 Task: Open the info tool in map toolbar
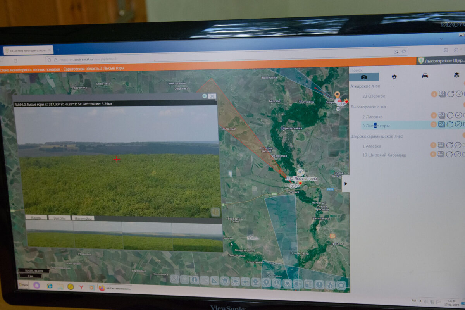tap(195, 280)
